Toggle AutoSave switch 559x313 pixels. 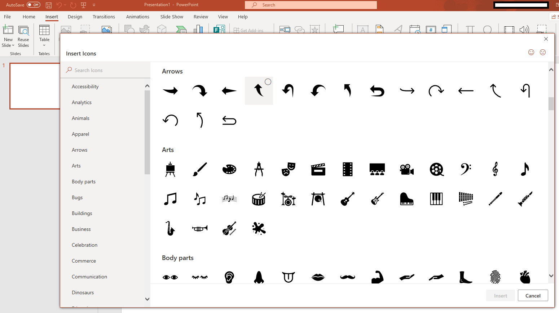tap(34, 5)
